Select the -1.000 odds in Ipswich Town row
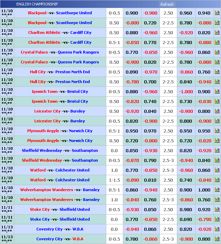221x244 pixels. point(186,91)
